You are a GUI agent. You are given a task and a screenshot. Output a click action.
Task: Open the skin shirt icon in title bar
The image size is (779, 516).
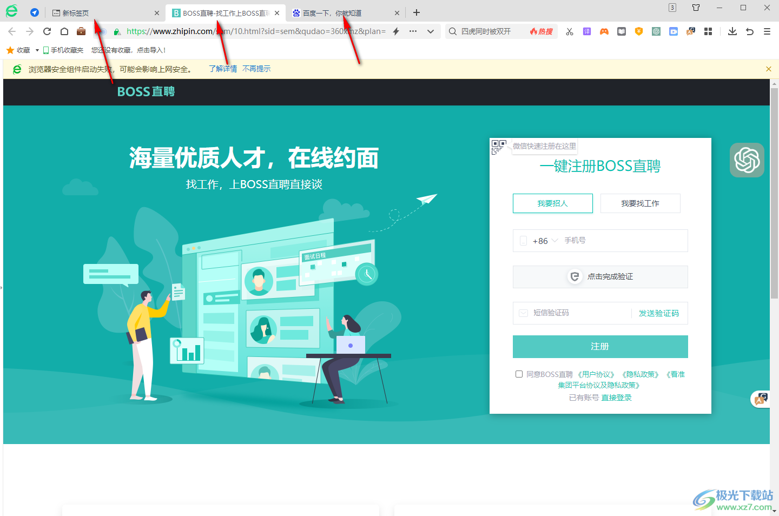pos(696,8)
